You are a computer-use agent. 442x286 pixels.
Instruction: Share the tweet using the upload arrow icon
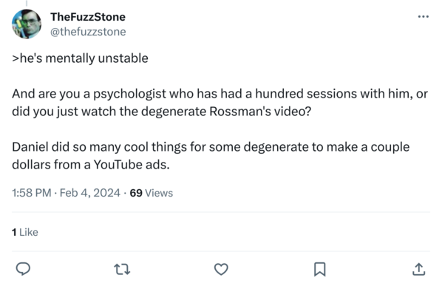(418, 269)
